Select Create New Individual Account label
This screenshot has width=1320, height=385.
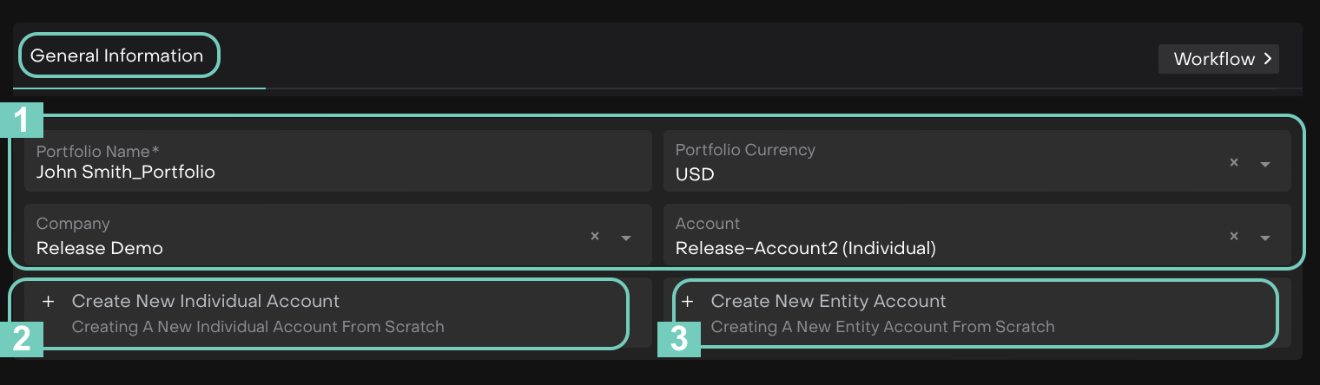click(206, 302)
